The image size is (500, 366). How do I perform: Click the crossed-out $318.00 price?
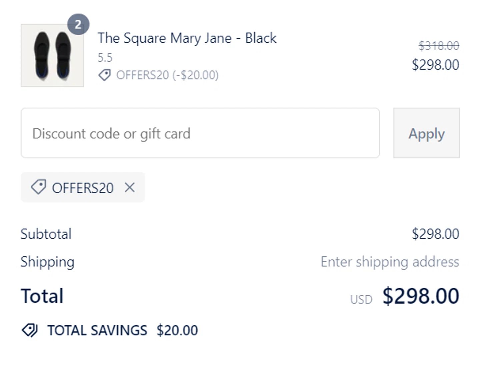click(x=439, y=46)
